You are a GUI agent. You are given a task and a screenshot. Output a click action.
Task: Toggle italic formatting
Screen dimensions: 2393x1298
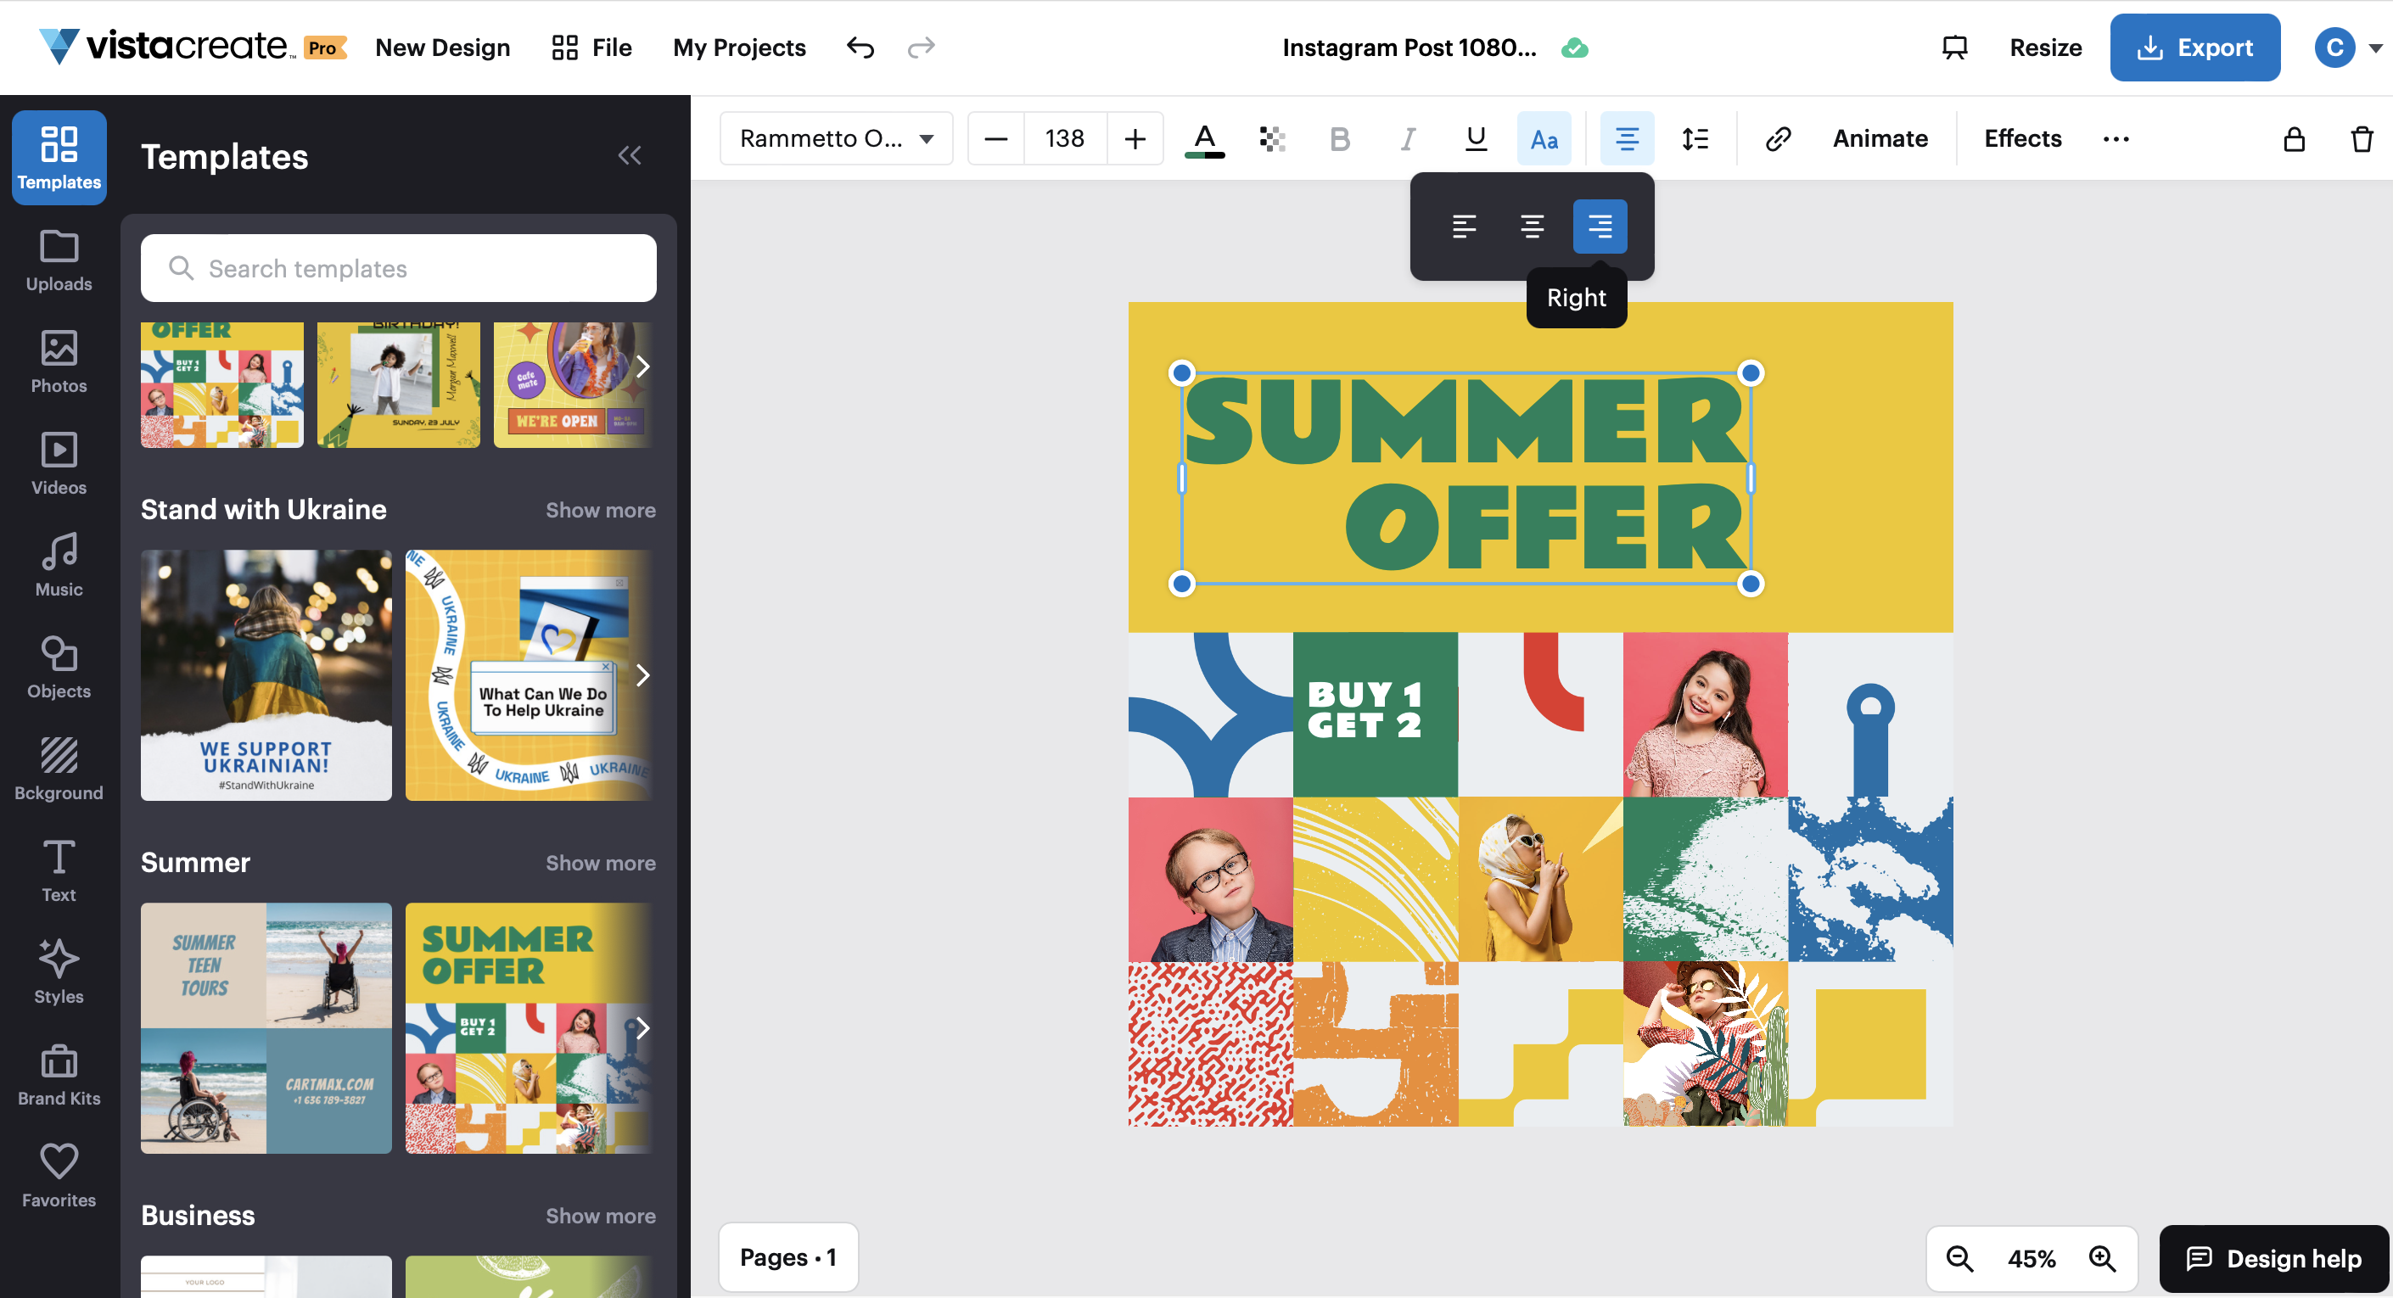1408,138
